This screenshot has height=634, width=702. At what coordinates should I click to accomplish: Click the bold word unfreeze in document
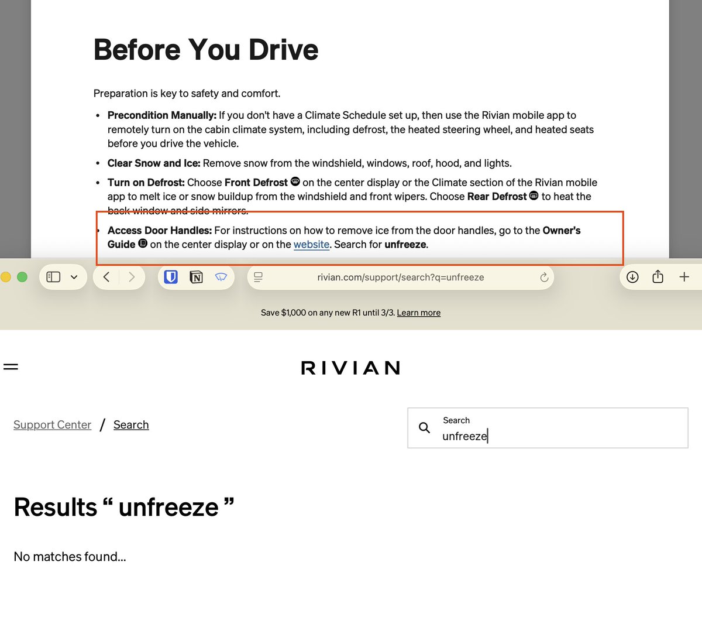click(405, 245)
